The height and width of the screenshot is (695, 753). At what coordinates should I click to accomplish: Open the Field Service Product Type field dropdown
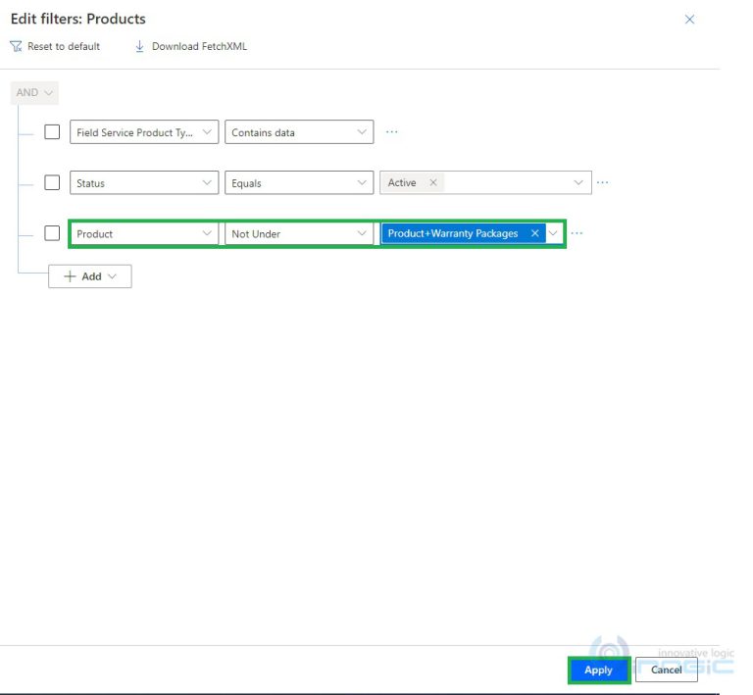click(x=144, y=132)
